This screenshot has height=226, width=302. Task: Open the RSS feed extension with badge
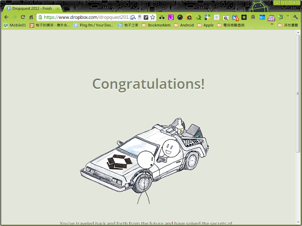tap(235, 18)
